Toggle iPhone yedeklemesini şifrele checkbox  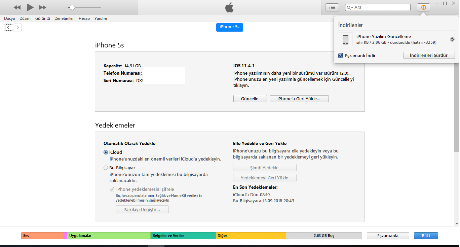tap(112, 189)
